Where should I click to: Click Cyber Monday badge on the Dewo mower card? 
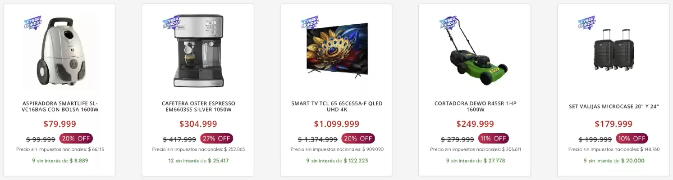click(448, 22)
